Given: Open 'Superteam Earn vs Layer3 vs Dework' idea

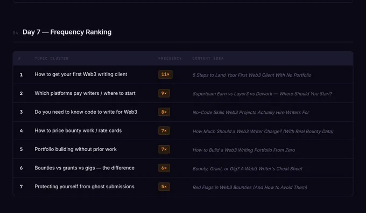Looking at the screenshot, I should click(262, 94).
